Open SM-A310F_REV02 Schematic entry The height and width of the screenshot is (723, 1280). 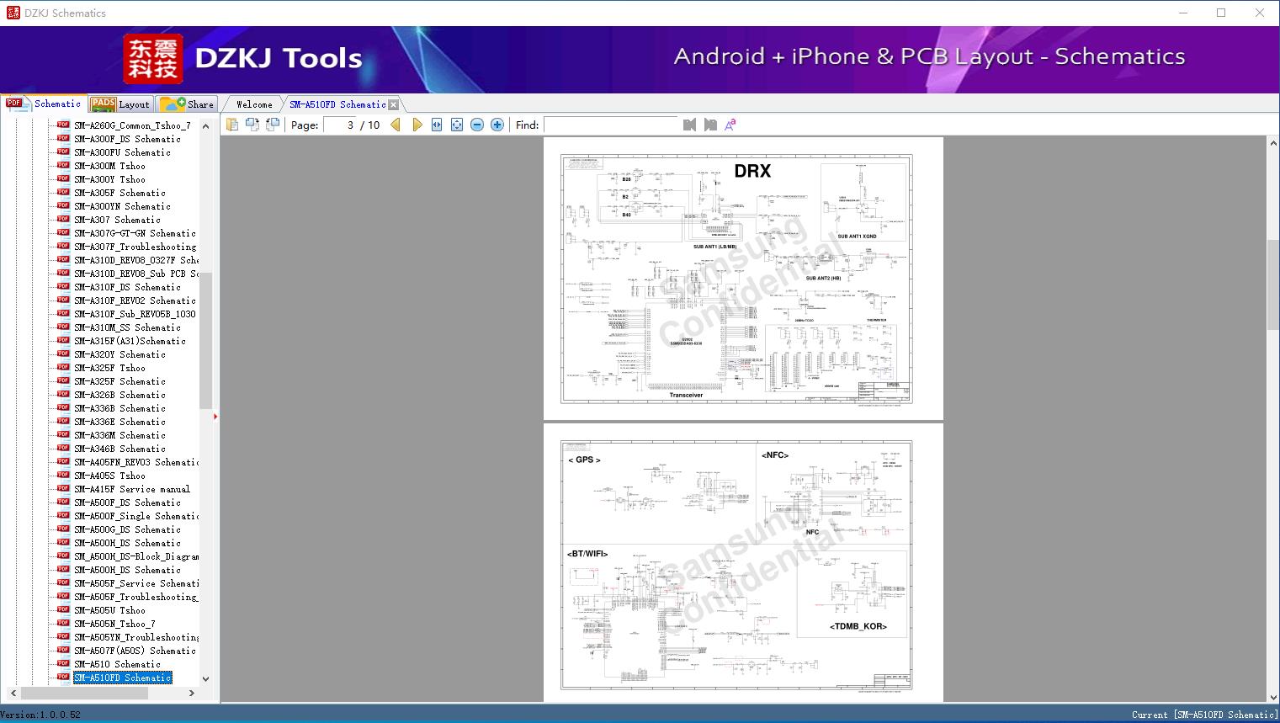coord(135,300)
